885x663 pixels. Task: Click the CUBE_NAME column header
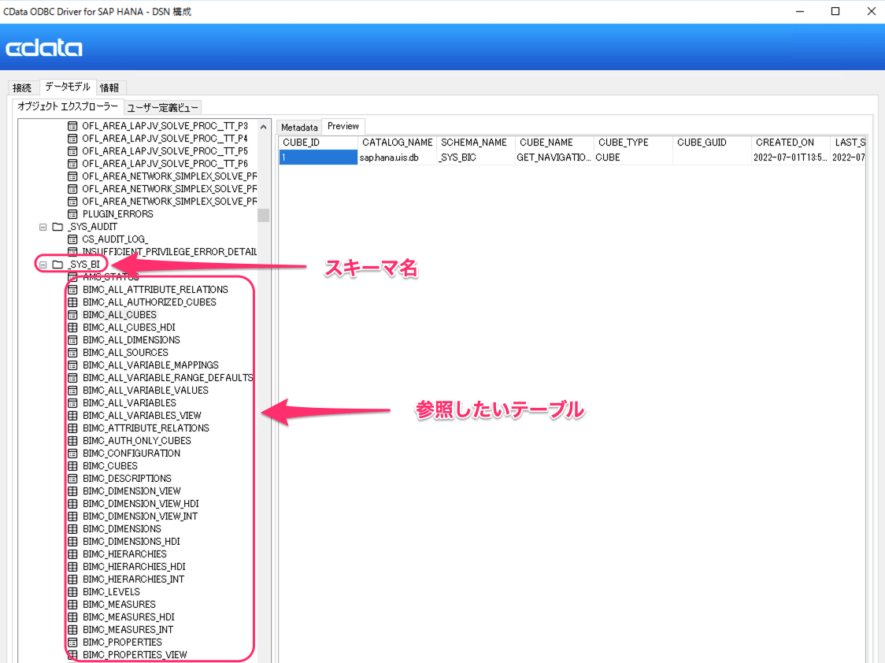(x=554, y=143)
